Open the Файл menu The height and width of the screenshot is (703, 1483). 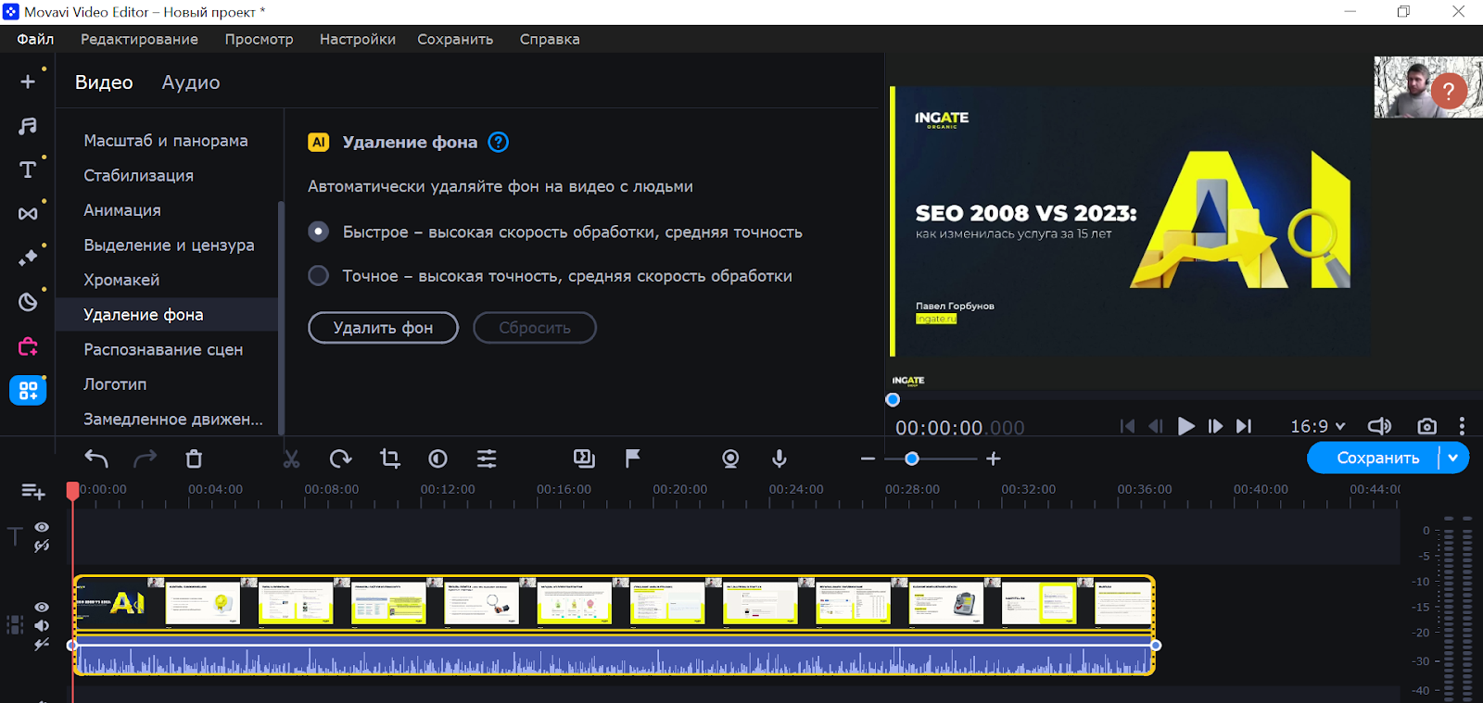(35, 39)
